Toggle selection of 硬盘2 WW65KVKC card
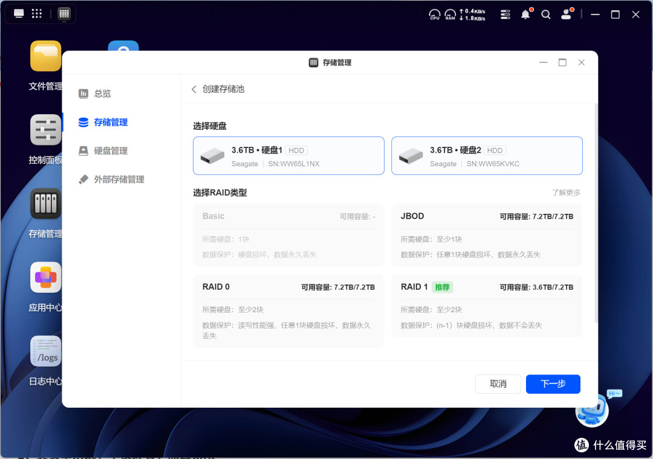Screen dimensions: 653x459 point(487,156)
